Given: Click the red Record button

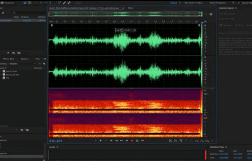Looking at the screenshot, I should click(132, 140).
